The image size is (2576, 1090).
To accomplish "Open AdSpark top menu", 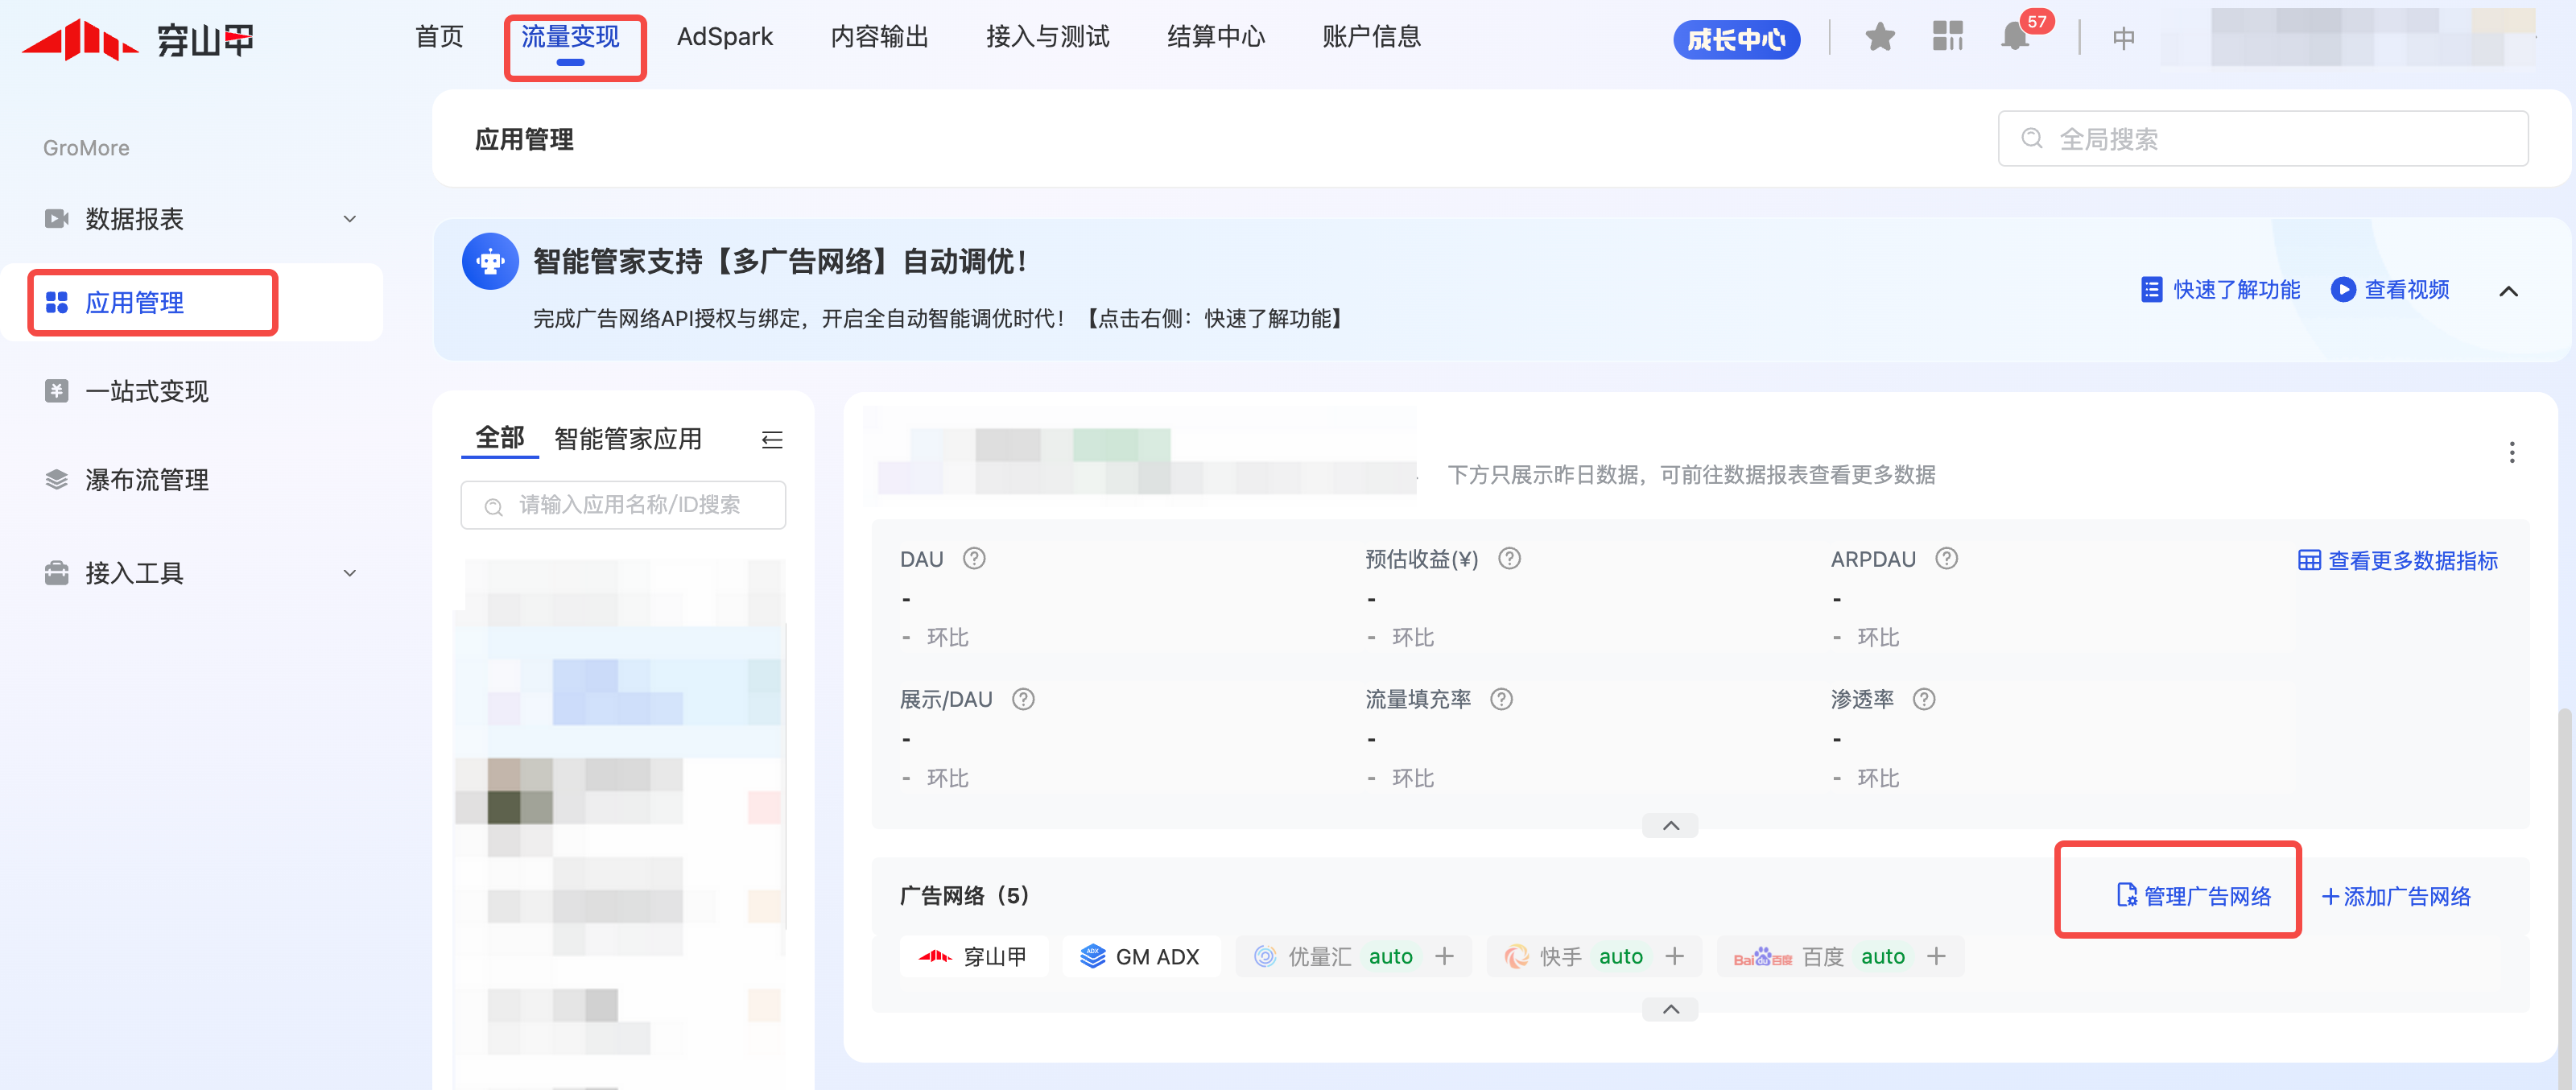I will click(x=724, y=37).
